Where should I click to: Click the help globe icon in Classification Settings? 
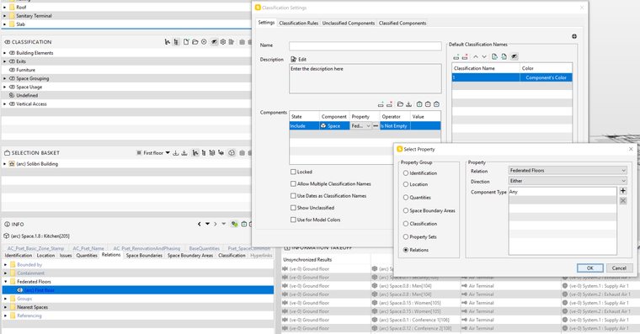pos(574,36)
